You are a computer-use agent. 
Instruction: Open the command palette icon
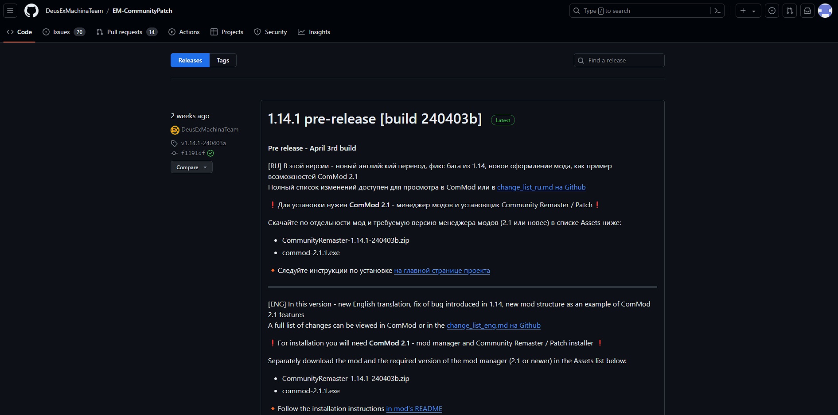[x=717, y=11]
